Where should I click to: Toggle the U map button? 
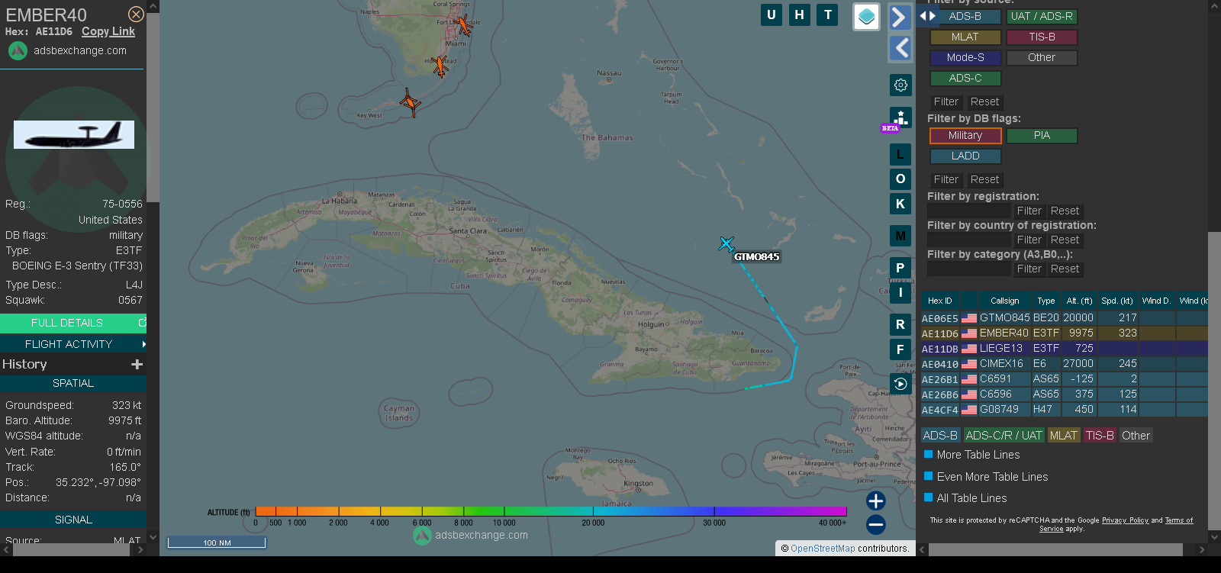(x=772, y=14)
